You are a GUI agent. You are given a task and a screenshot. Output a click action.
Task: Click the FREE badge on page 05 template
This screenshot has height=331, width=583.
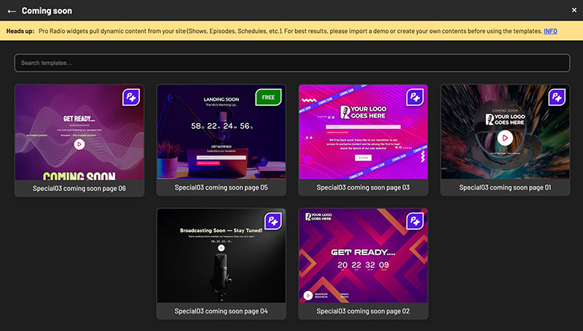[x=269, y=98]
